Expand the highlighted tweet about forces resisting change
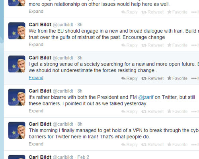 (36, 78)
